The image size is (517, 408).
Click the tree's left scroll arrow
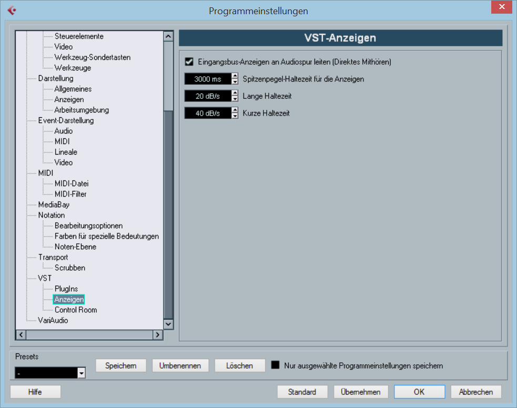[21, 335]
